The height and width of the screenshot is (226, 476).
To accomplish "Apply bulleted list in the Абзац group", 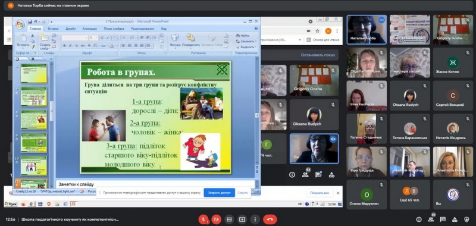I will tap(124, 38).
